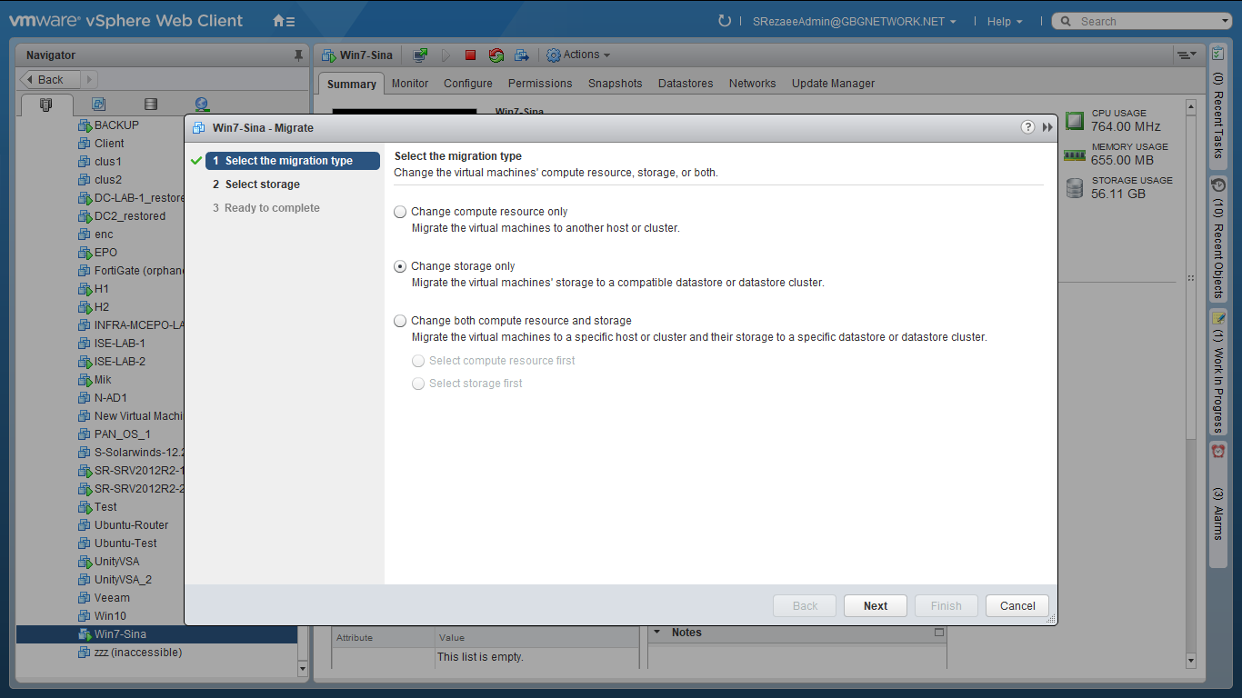Select Change both compute resource and storage
Screen dimensions: 1242x698
400,321
